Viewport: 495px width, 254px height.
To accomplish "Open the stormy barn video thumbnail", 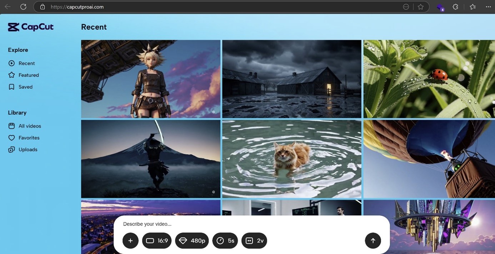I will coord(292,79).
